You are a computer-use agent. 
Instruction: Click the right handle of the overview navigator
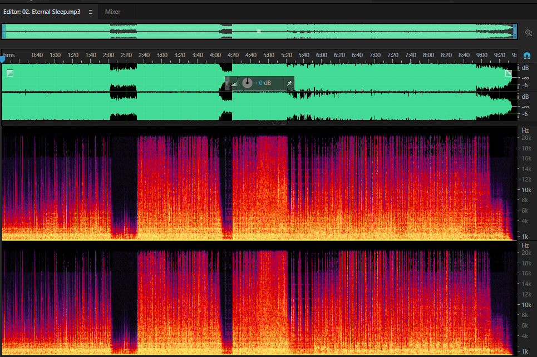[515, 32]
